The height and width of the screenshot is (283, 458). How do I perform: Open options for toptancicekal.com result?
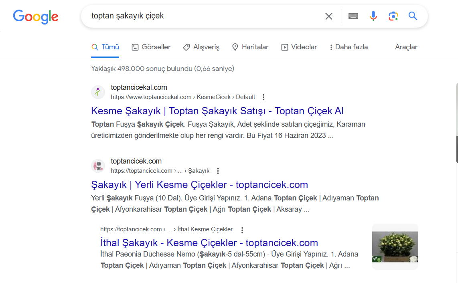pyautogui.click(x=263, y=97)
